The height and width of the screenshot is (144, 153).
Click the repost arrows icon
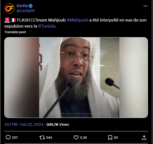click(42, 138)
